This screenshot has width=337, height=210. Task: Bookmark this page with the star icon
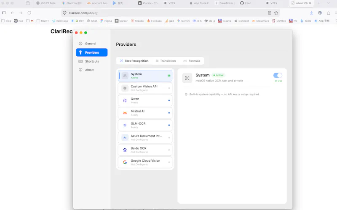[276, 13]
